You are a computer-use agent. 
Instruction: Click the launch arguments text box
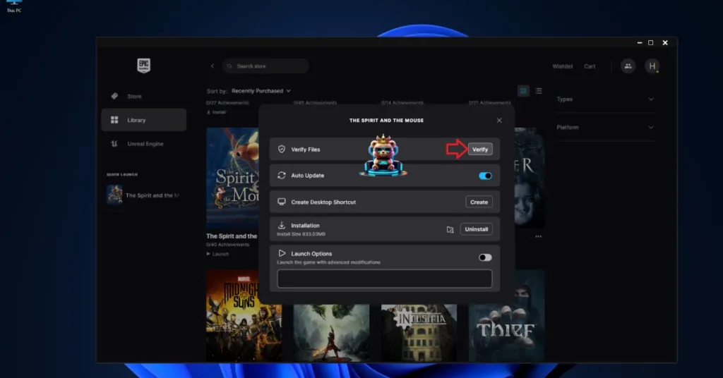tap(385, 279)
